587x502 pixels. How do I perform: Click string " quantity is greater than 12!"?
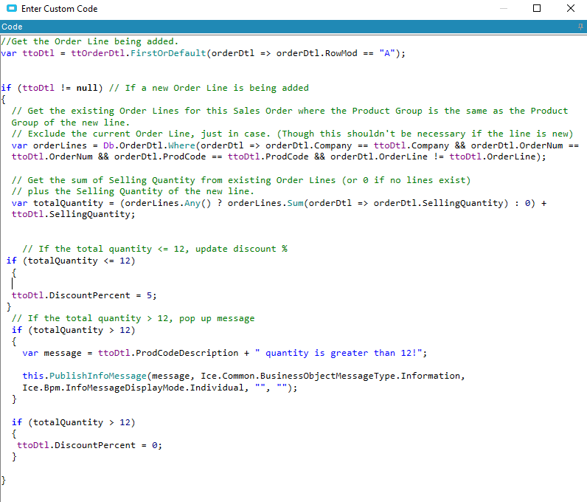[338, 353]
